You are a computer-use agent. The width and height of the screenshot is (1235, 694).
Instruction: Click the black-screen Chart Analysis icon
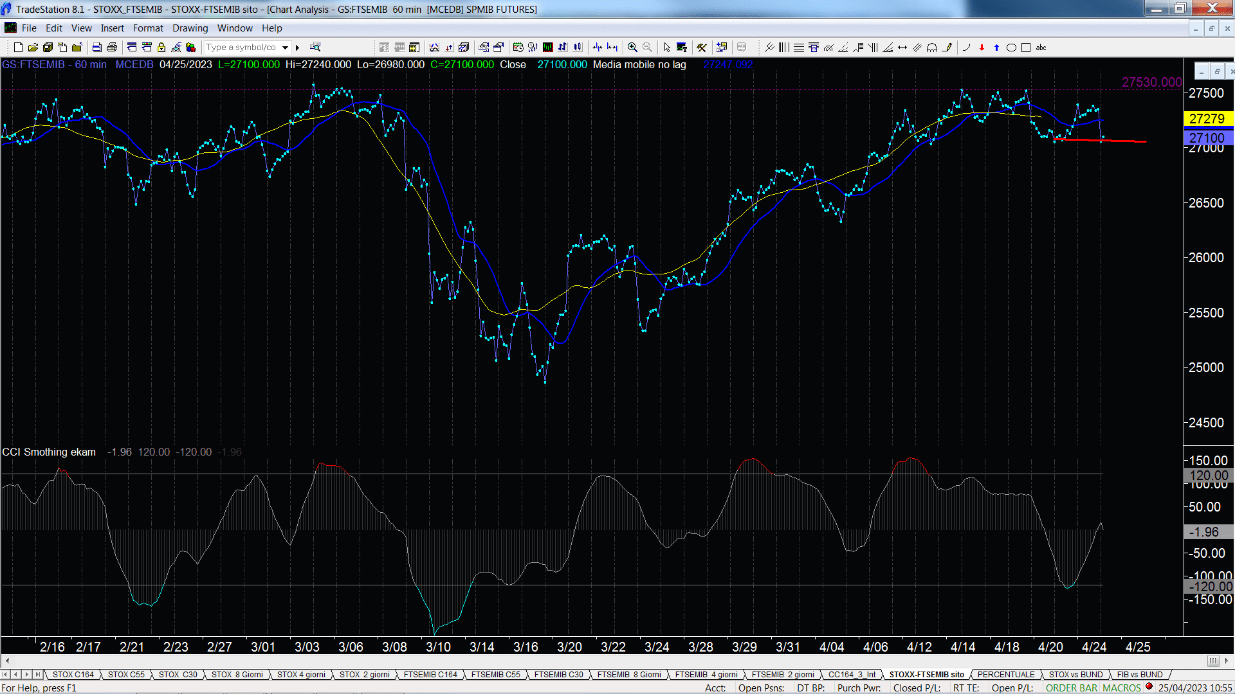[x=547, y=47]
